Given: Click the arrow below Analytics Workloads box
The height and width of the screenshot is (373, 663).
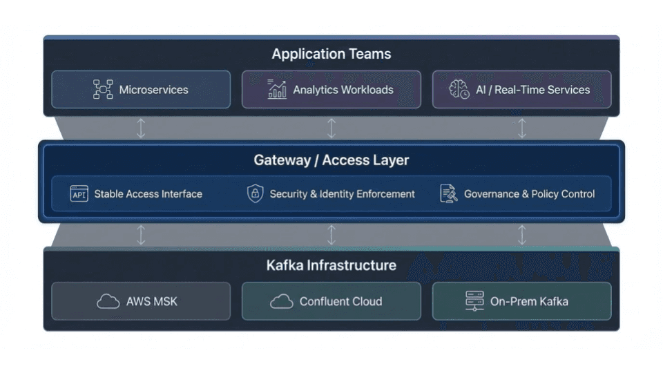Looking at the screenshot, I should [331, 128].
